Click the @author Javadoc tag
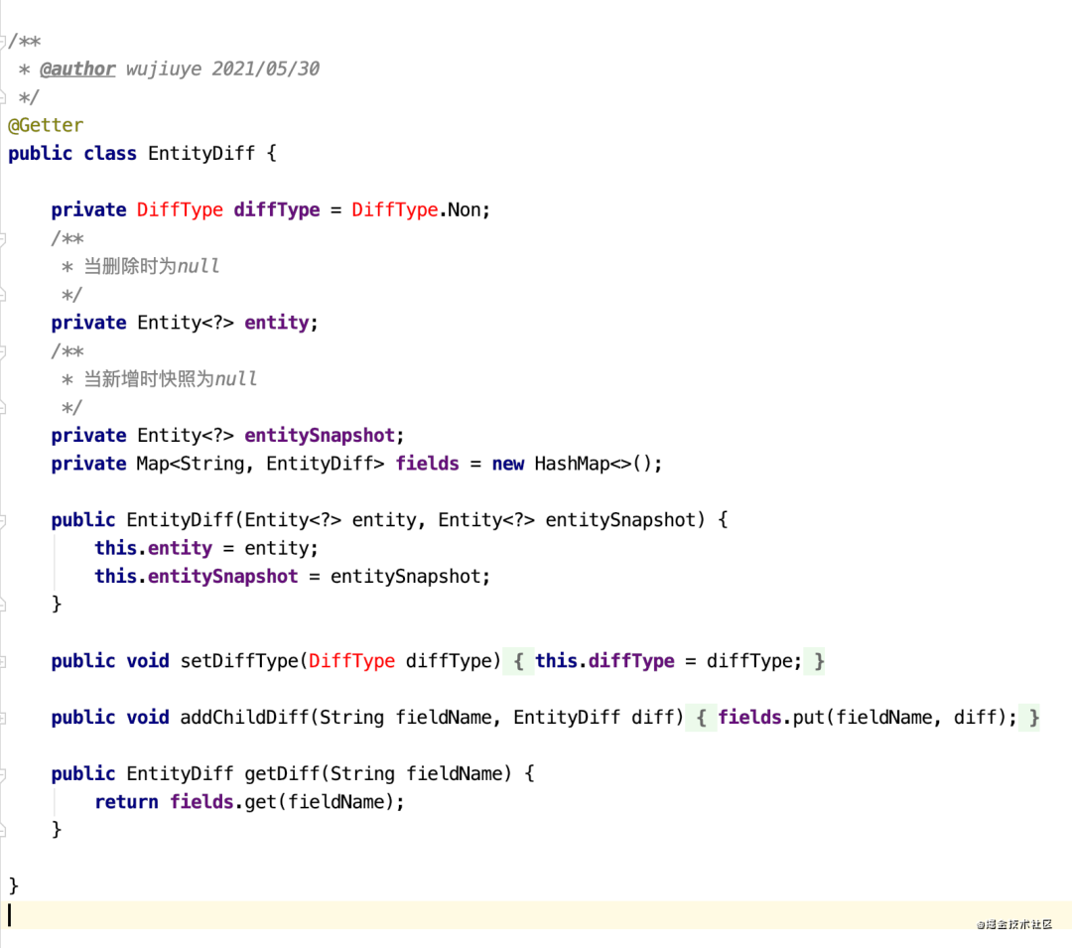This screenshot has width=1072, height=948. (77, 69)
